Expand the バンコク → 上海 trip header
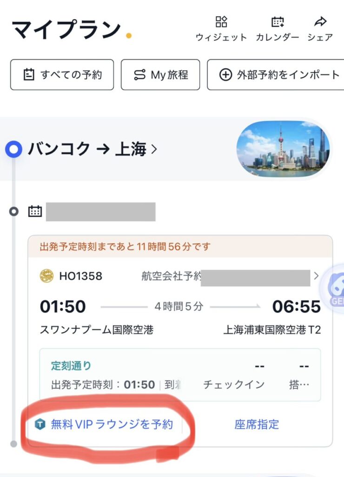344x477 pixels. pos(93,149)
